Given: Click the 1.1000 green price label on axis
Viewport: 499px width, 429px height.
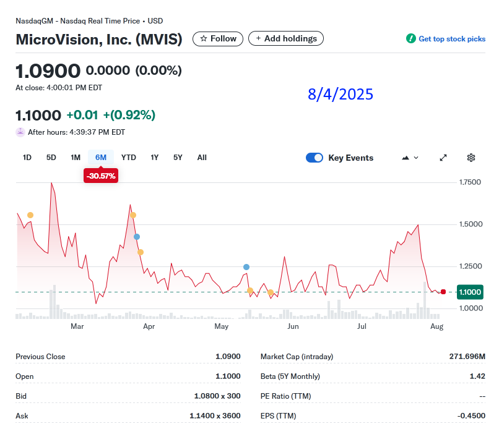Looking at the screenshot, I should pyautogui.click(x=470, y=292).
